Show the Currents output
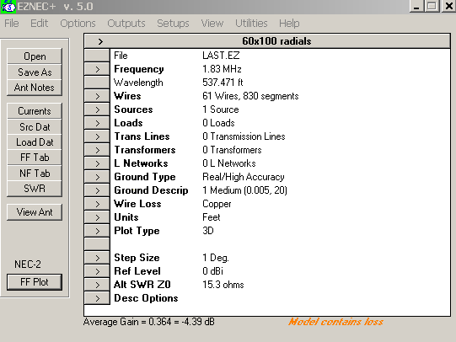 tap(35, 111)
